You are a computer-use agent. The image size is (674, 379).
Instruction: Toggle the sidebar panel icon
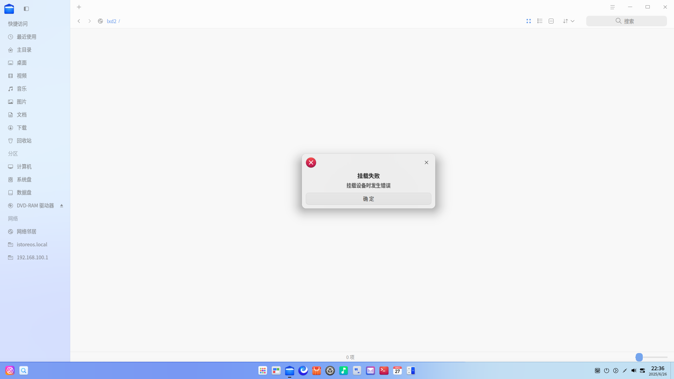[x=26, y=9]
